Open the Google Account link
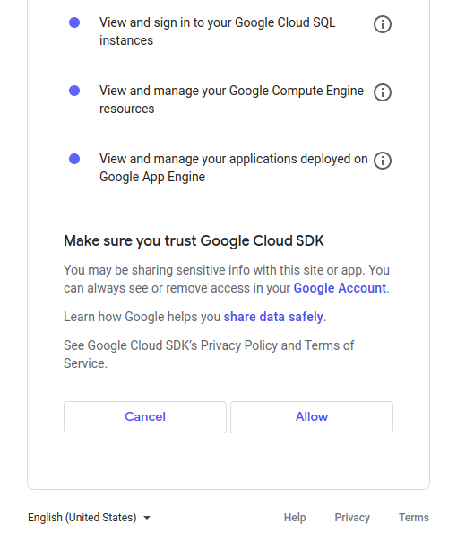The width and height of the screenshot is (457, 542). (x=340, y=288)
